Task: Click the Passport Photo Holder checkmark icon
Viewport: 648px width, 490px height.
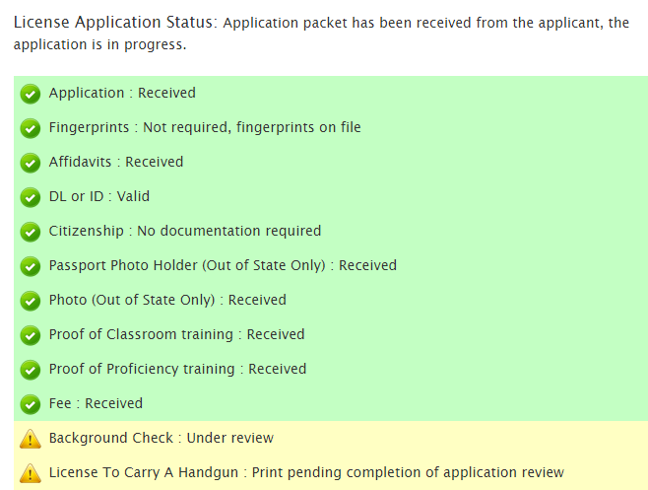Action: point(31,266)
